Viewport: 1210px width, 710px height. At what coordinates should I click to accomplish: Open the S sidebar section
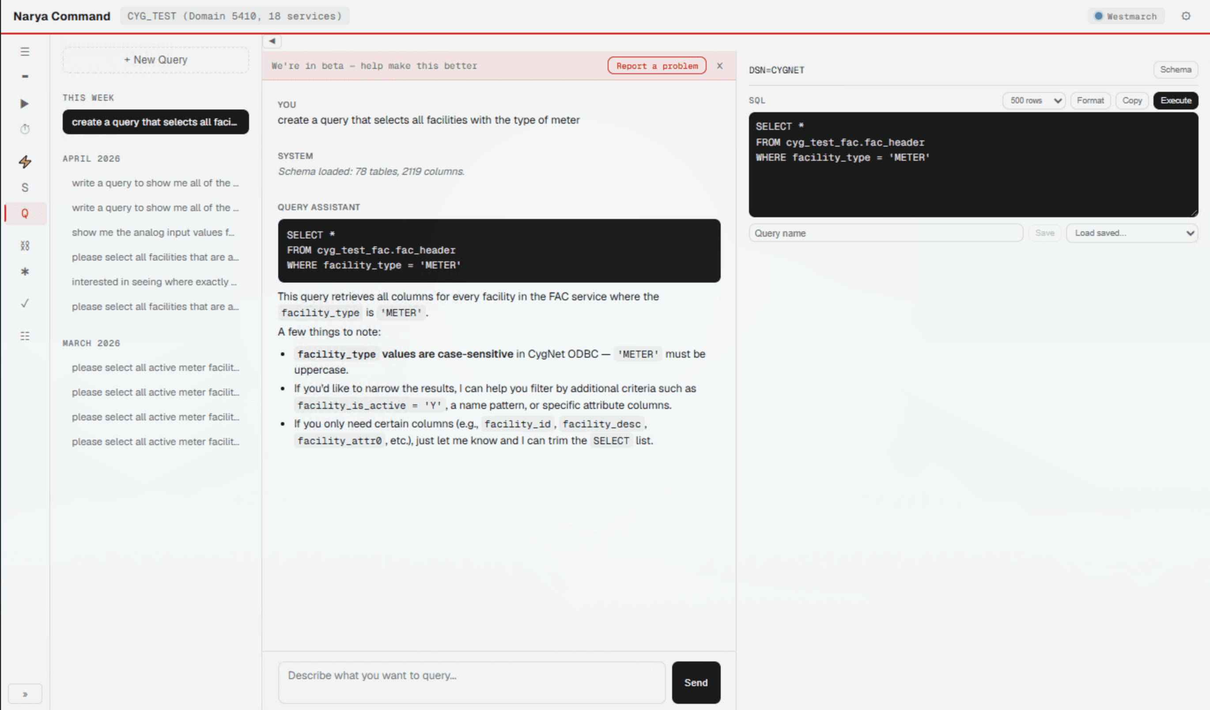[25, 188]
